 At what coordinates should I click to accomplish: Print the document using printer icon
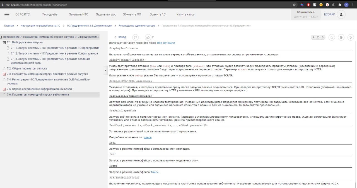pyautogui.click(x=341, y=37)
